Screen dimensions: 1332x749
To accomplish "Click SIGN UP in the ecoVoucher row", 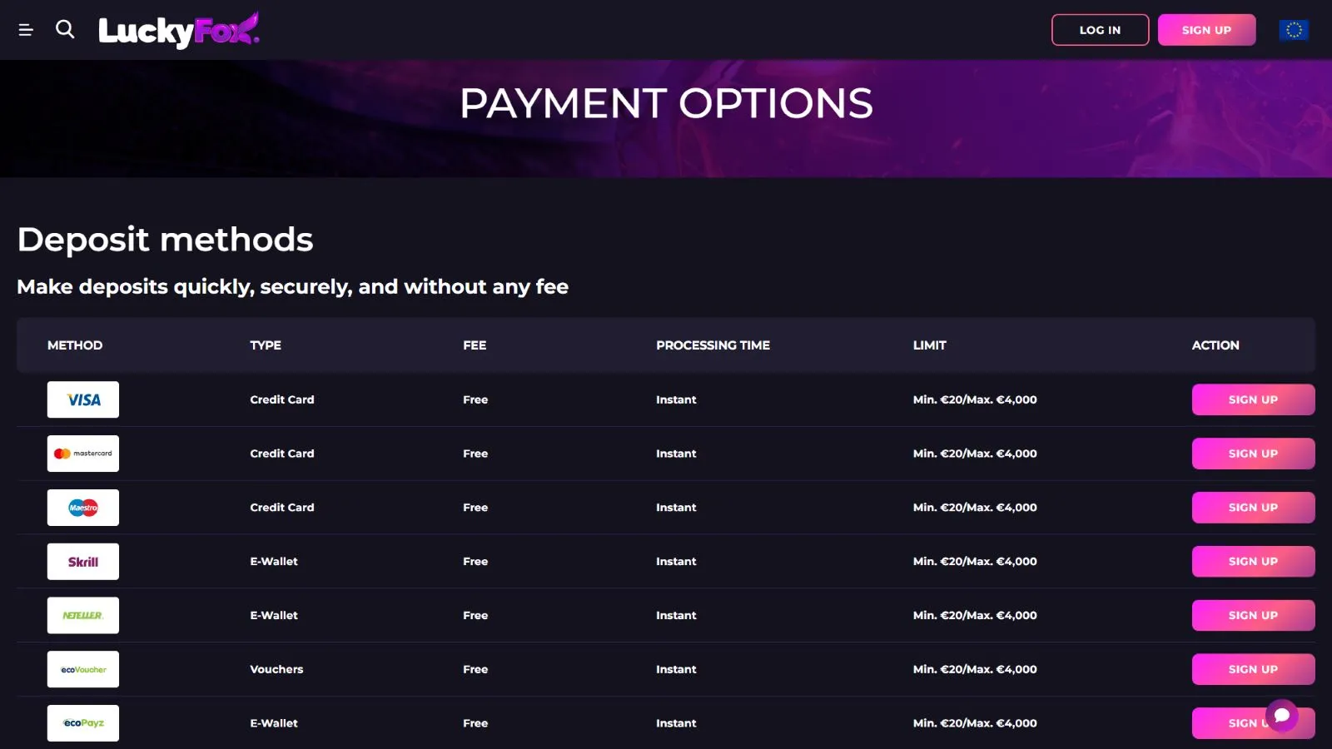I will point(1253,669).
